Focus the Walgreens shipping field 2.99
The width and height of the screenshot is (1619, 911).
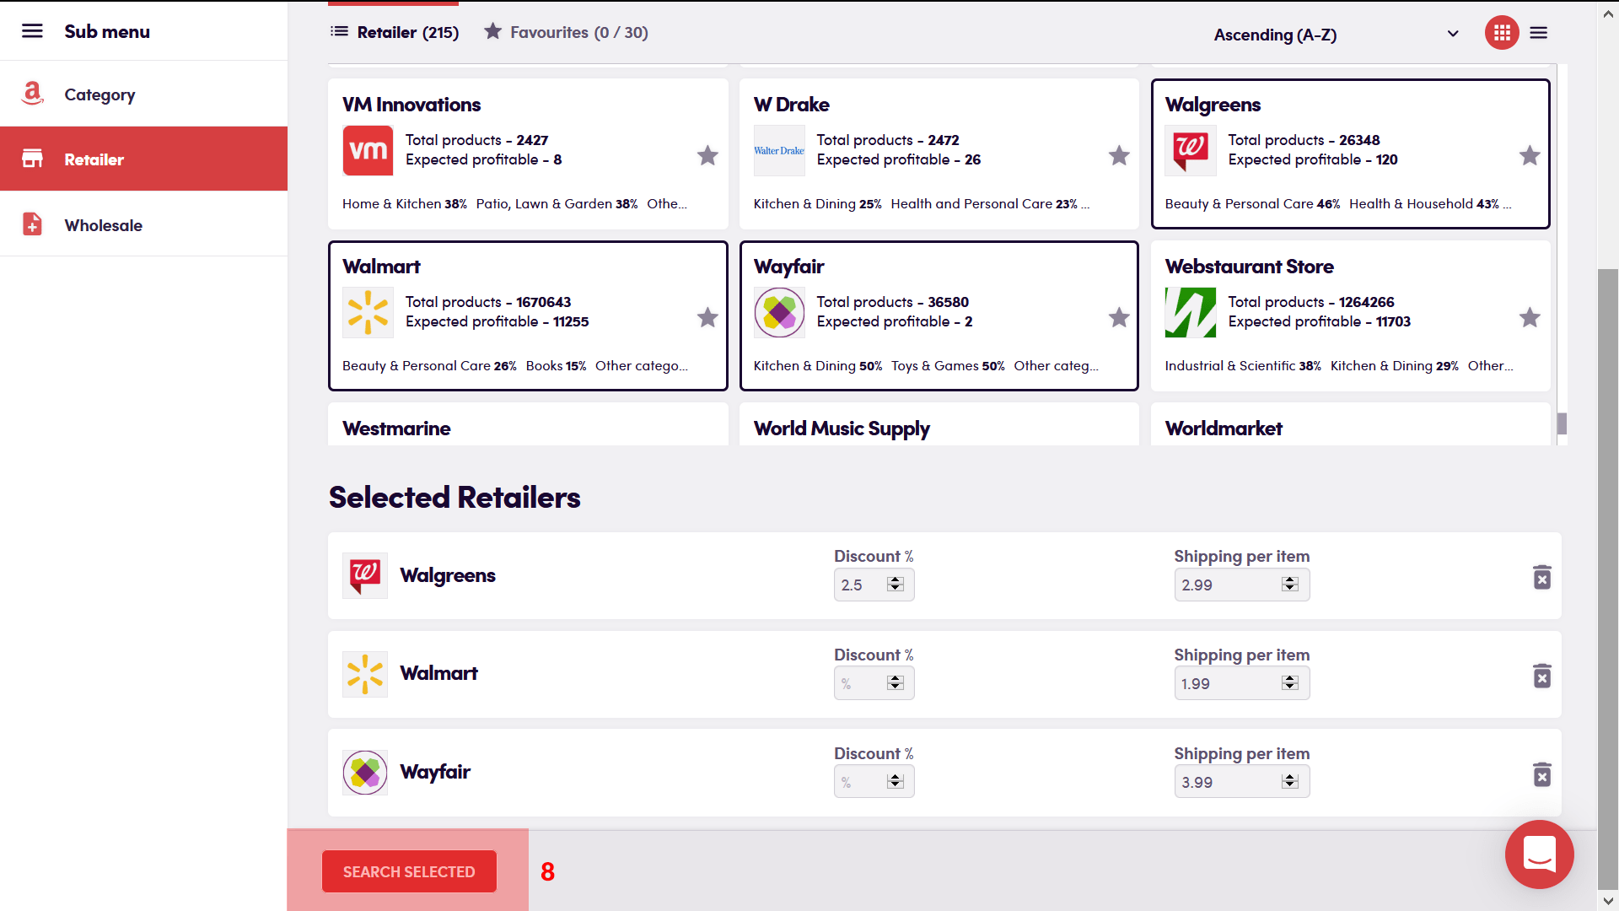pyautogui.click(x=1242, y=585)
